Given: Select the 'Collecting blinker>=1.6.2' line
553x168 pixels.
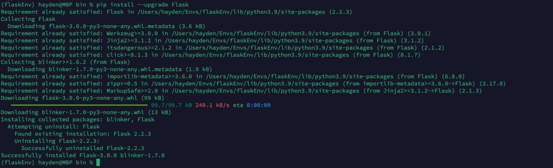Looking at the screenshot, I should tap(65, 62).
